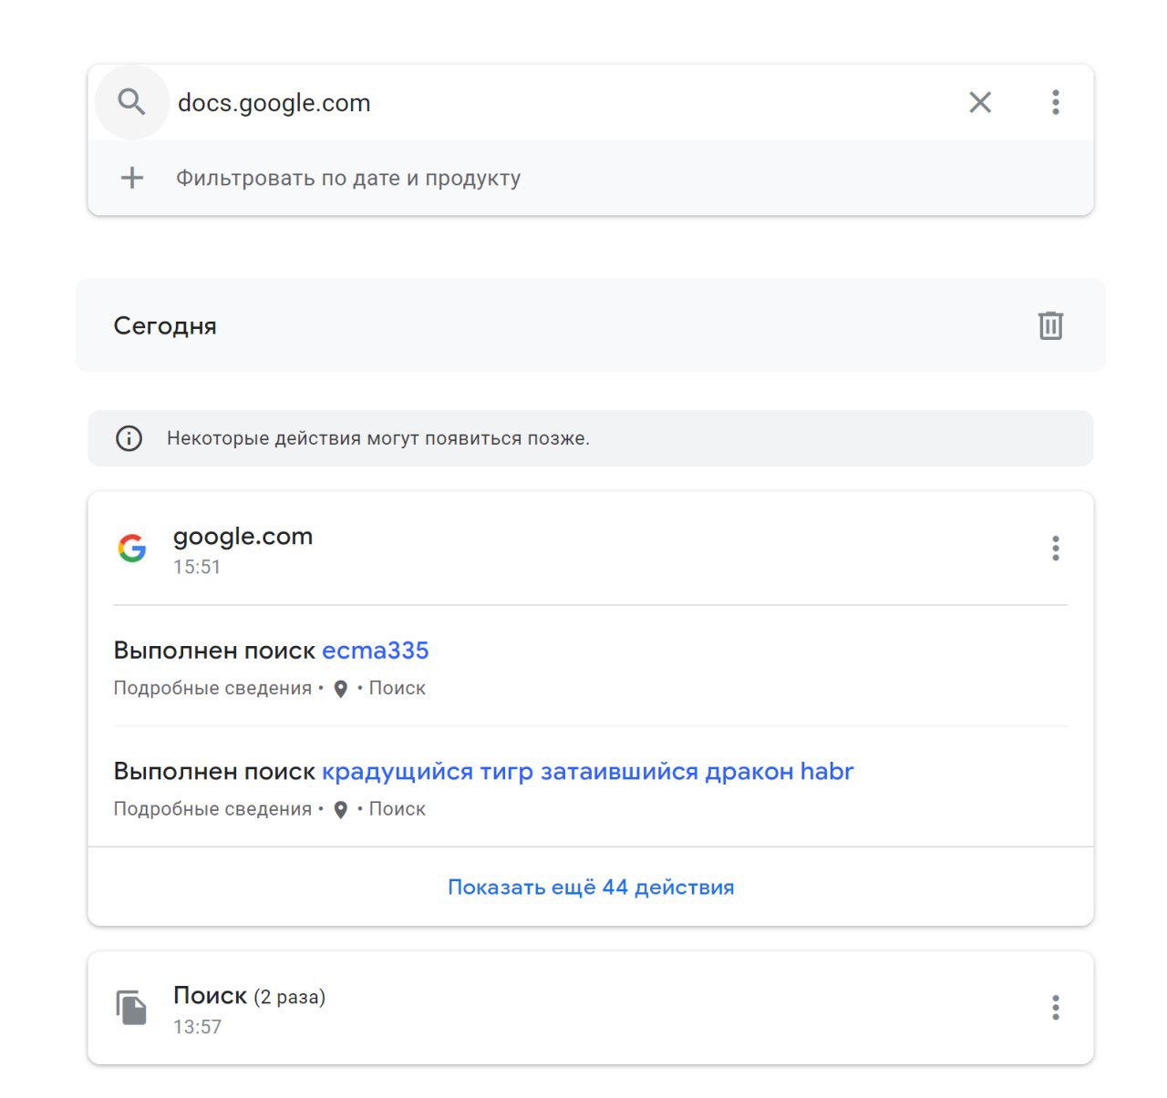Open Поиск card three-dot menu
1167x1098 pixels.
(1056, 1008)
